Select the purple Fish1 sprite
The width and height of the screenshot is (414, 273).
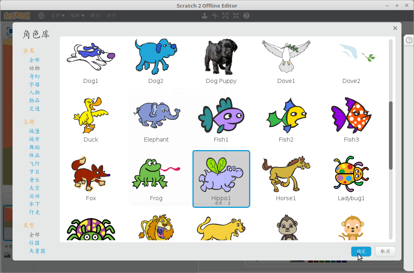[221, 120]
